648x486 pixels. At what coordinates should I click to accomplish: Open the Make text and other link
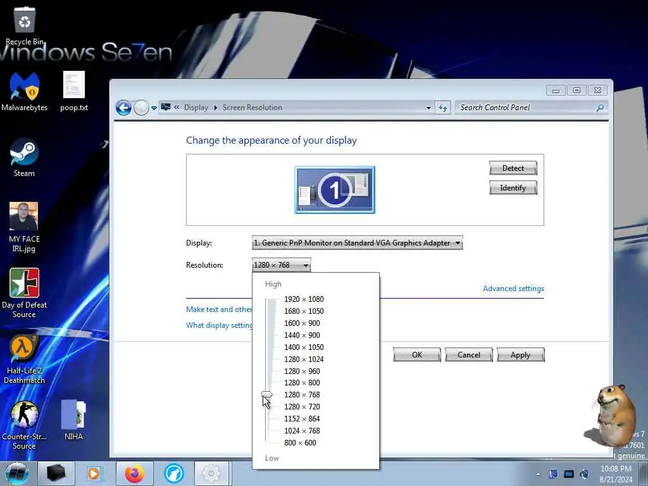218,309
